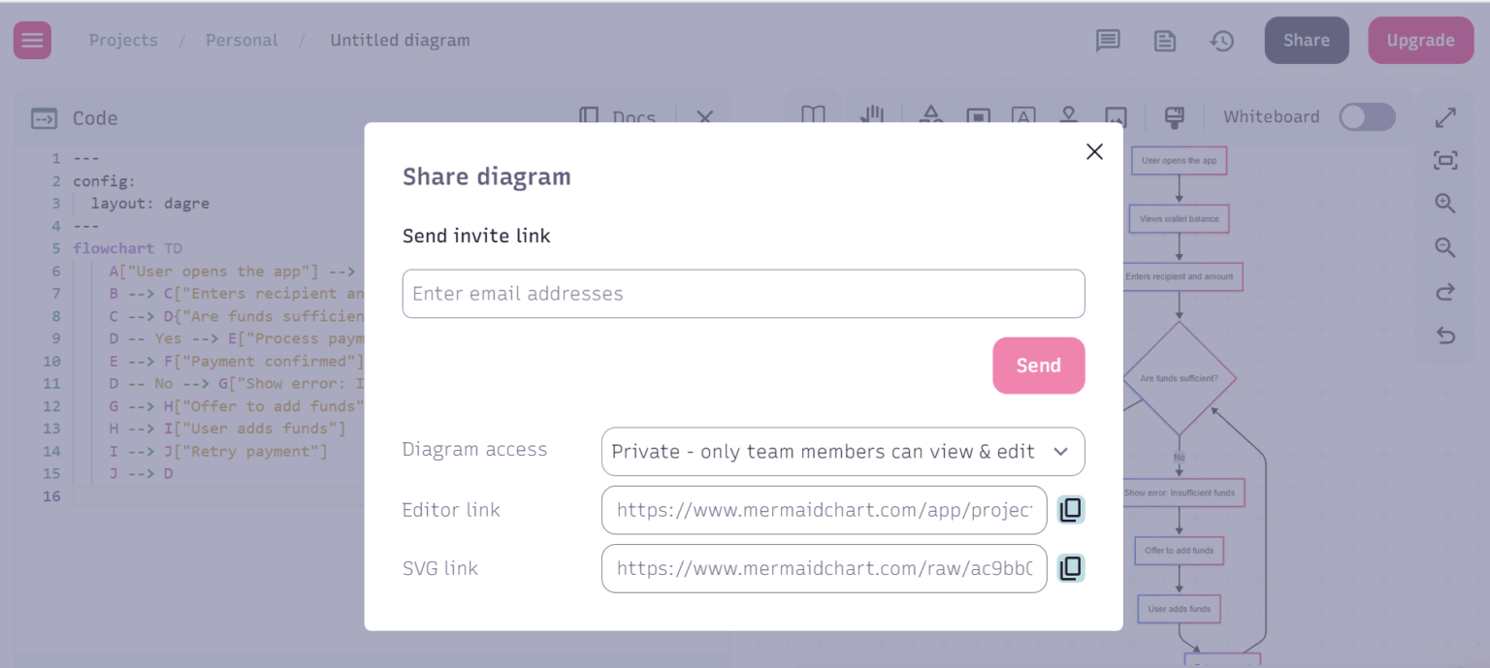Navigate to Projects breadcrumb
The image size is (1490, 668).
123,40
